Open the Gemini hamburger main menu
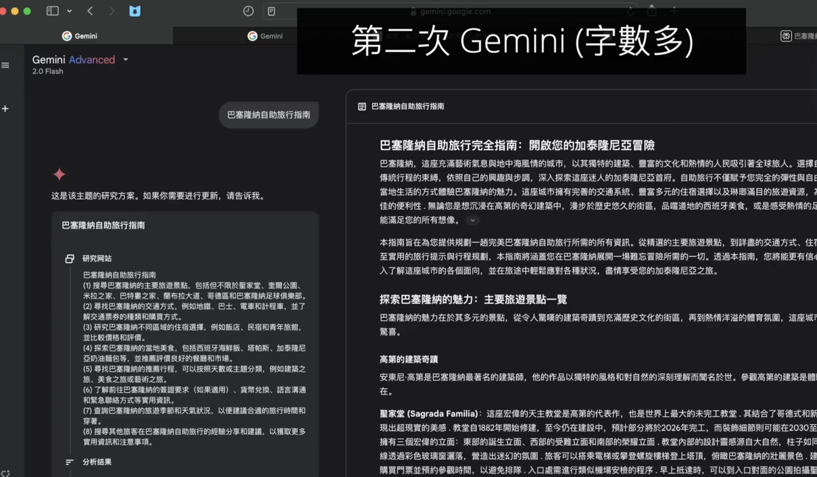The image size is (817, 477). 5,65
